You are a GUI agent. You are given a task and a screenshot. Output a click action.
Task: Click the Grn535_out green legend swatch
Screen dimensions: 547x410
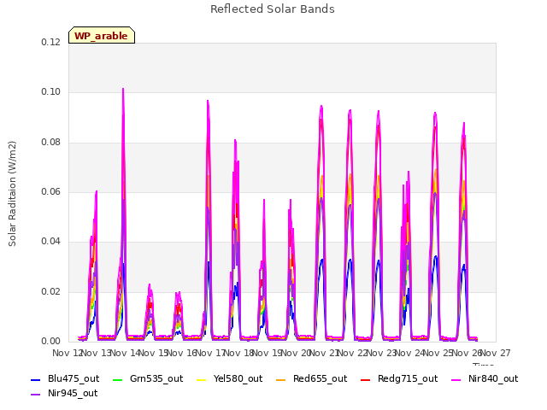pos(118,379)
